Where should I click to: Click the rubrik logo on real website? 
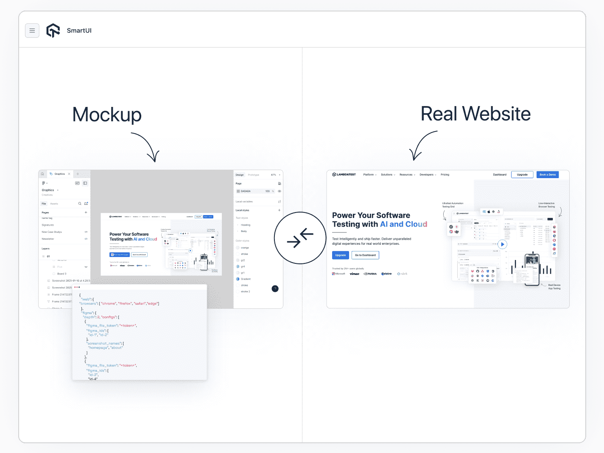point(402,274)
